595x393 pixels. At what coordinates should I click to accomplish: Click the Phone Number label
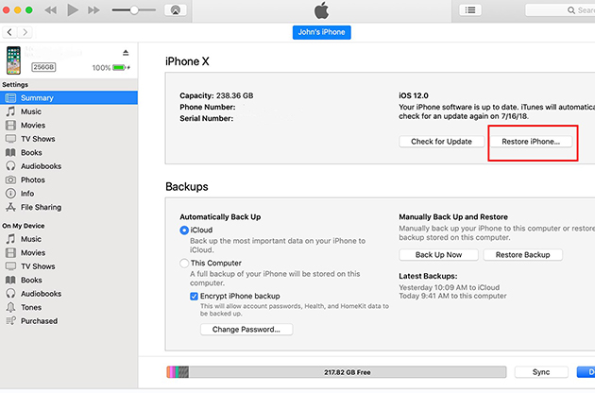[208, 107]
